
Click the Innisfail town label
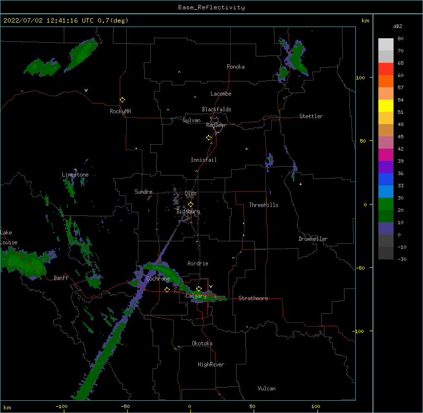point(204,160)
